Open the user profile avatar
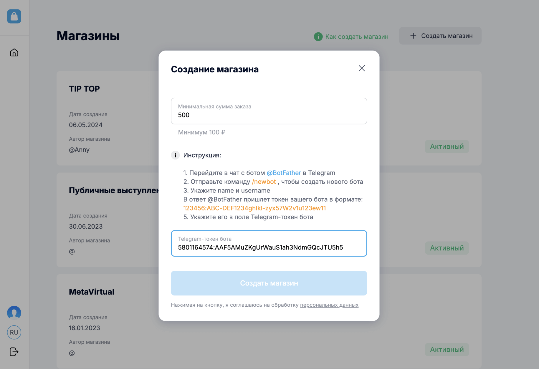This screenshot has height=369, width=539. (14, 313)
